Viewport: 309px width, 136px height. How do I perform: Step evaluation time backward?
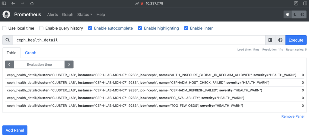(x=9, y=65)
